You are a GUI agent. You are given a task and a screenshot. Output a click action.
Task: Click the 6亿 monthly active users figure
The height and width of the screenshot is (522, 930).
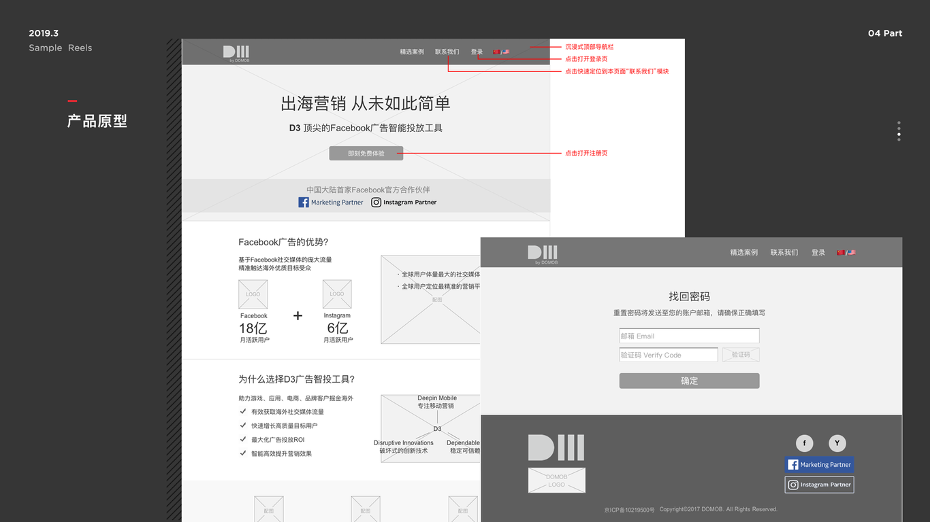(337, 328)
